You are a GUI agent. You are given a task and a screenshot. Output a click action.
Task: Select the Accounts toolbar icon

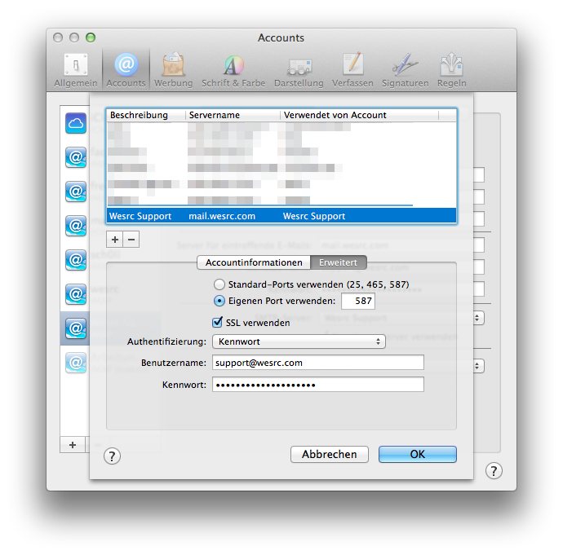(126, 70)
